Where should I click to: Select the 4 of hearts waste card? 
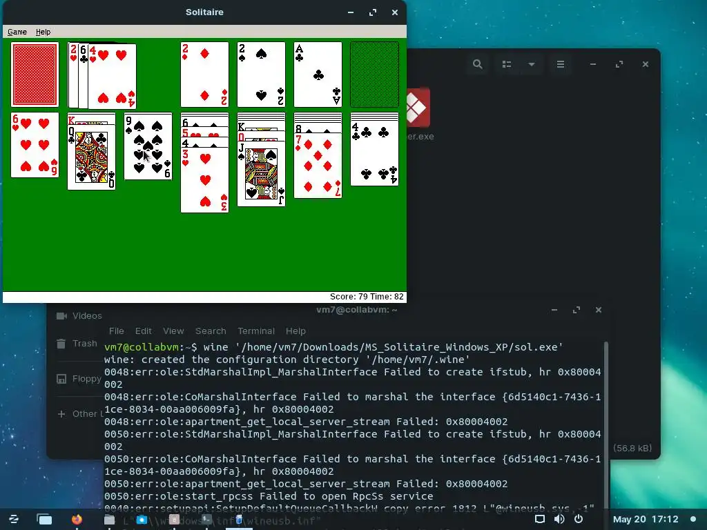(113, 77)
